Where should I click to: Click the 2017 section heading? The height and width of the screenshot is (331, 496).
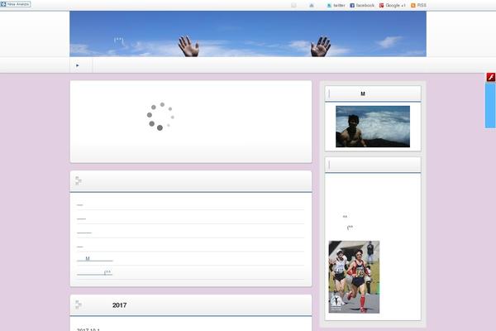point(119,305)
